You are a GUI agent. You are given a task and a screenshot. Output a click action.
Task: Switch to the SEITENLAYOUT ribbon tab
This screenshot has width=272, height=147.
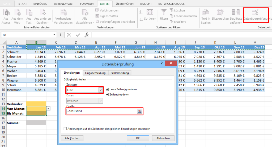coord(64,4)
